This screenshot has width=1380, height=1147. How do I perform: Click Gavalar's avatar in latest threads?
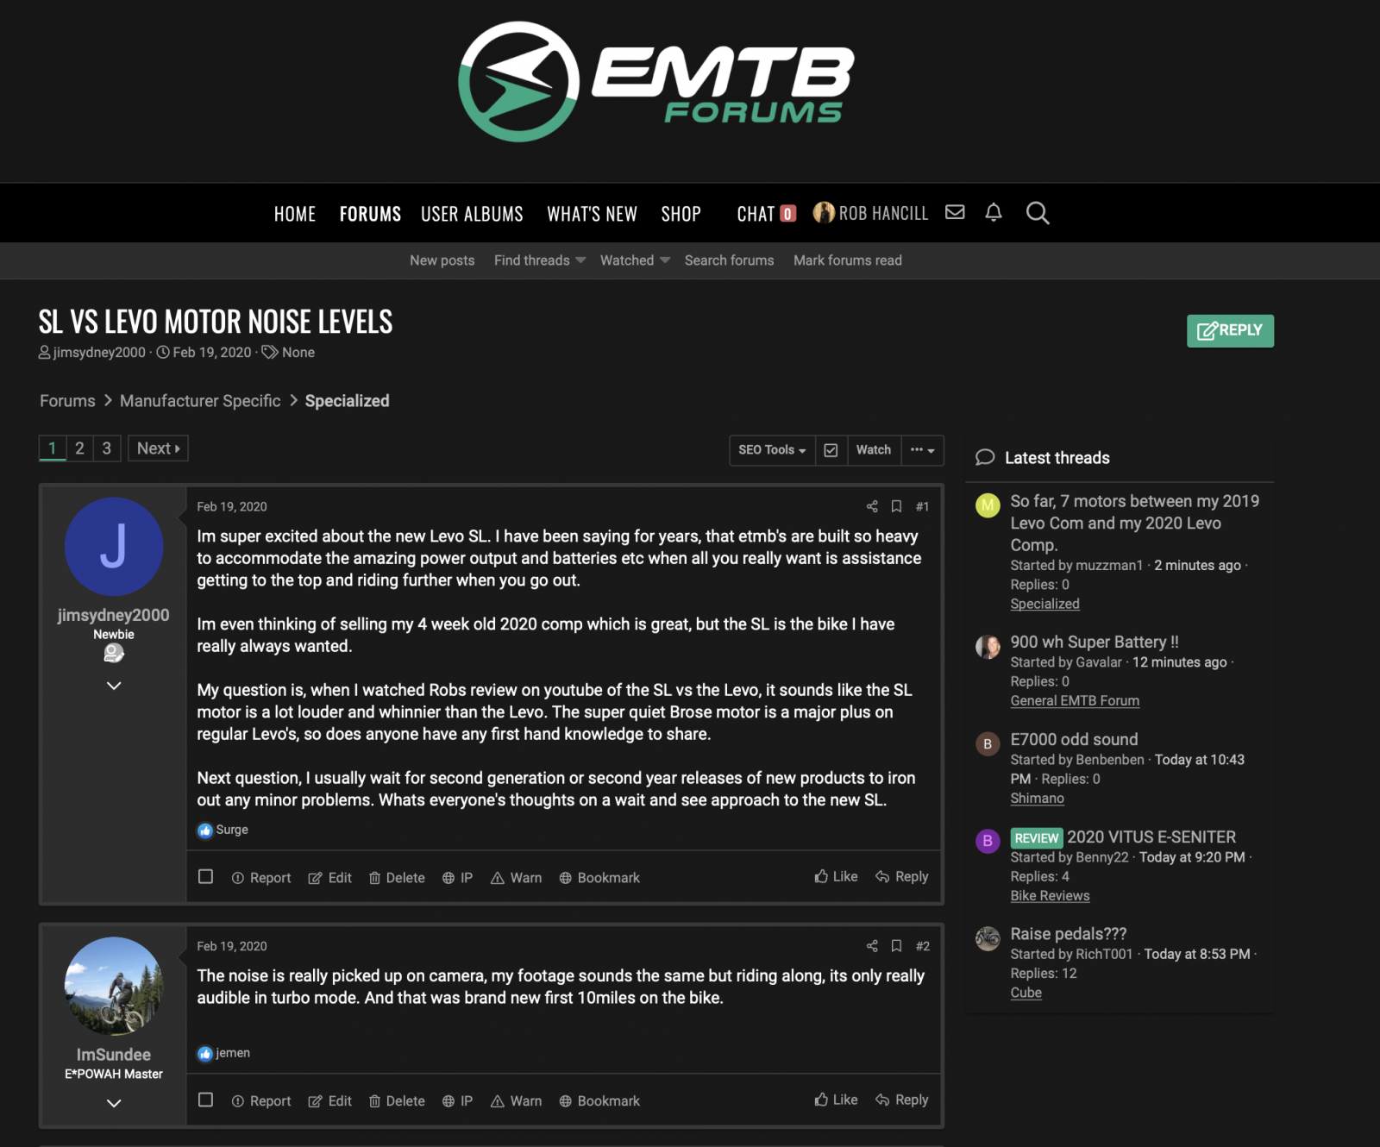click(988, 646)
